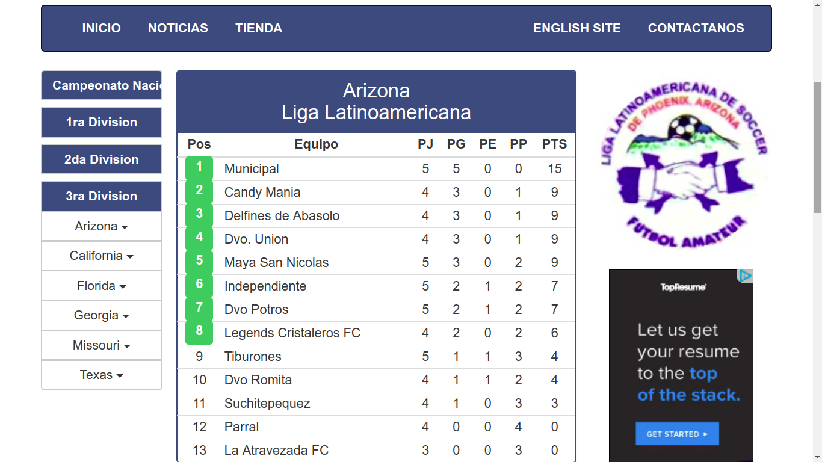Click the Liga Latinoamericana de Soccer logo

click(x=684, y=164)
